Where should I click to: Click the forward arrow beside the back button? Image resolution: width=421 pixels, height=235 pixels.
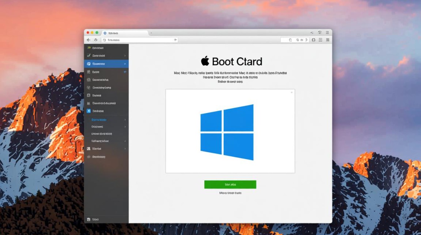point(96,40)
